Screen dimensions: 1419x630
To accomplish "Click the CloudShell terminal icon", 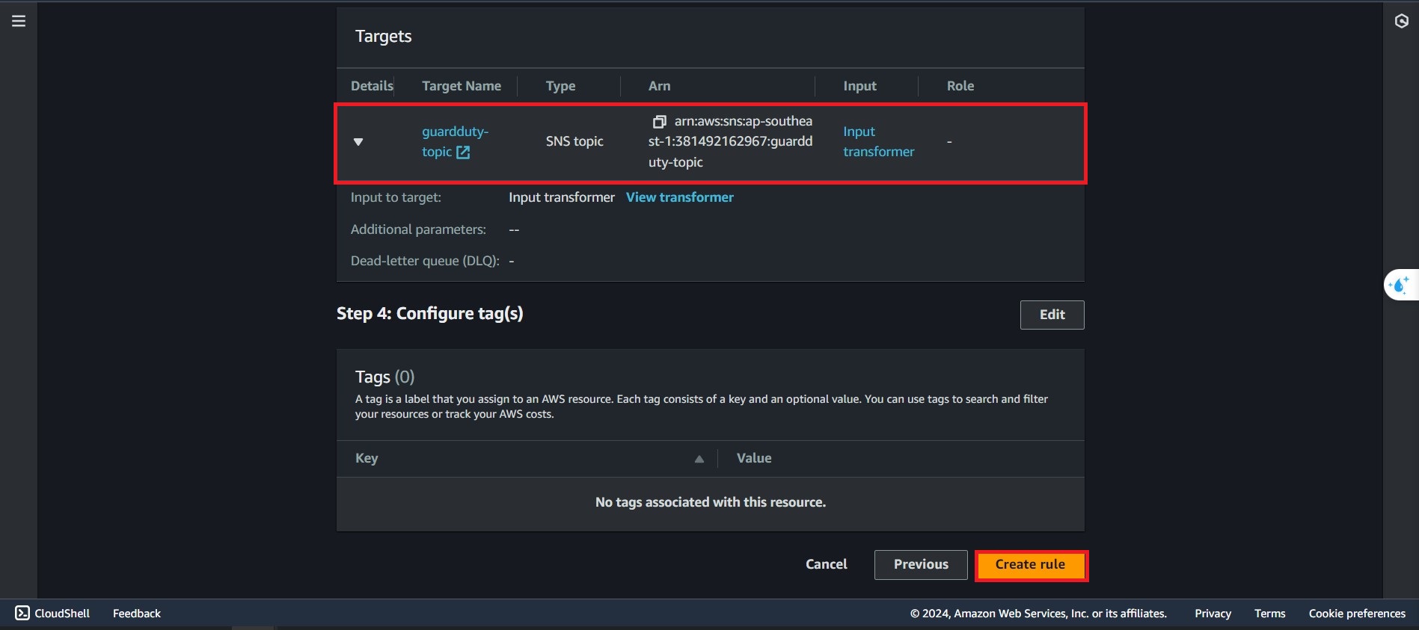I will coord(22,613).
